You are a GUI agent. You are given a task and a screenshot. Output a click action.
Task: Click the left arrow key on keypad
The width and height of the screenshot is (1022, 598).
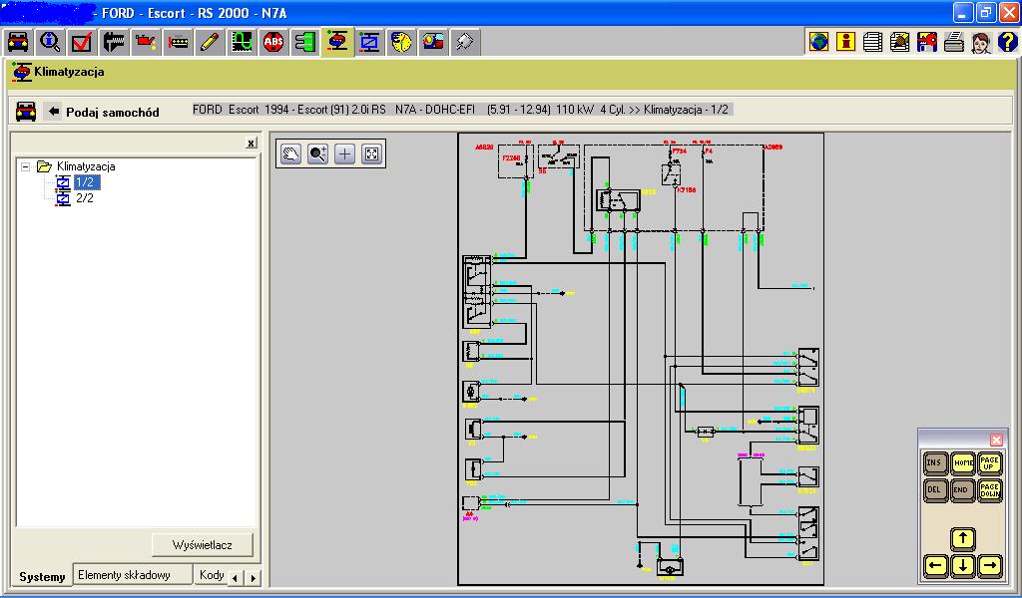(x=935, y=566)
